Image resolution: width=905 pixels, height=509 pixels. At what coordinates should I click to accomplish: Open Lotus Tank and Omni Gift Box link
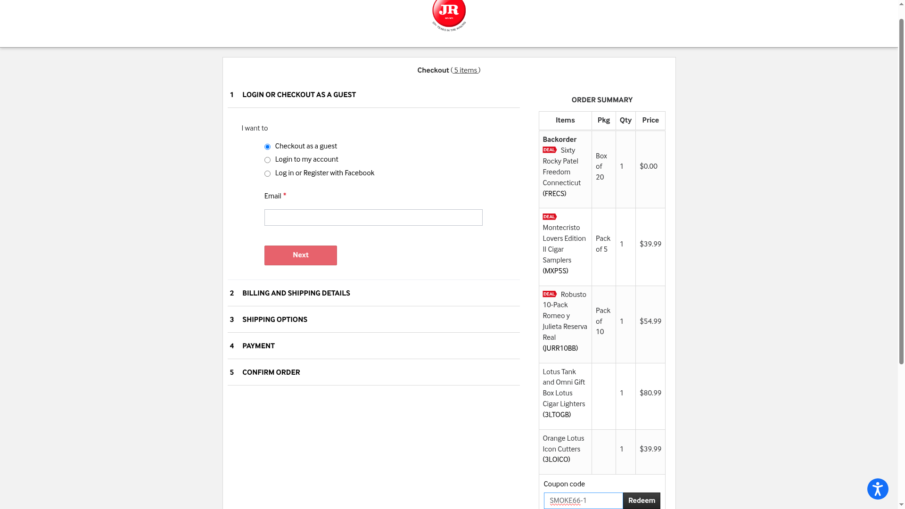pyautogui.click(x=563, y=388)
